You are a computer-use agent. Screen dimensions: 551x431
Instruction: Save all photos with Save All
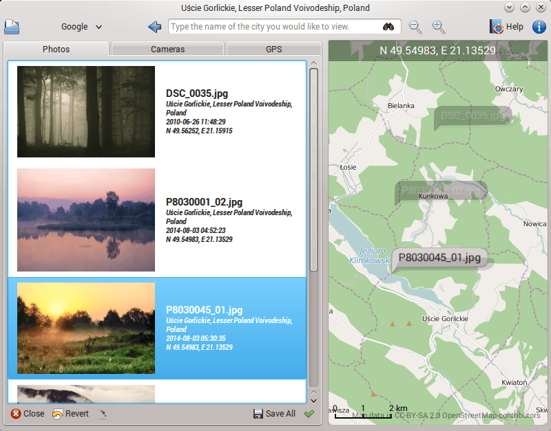click(274, 414)
